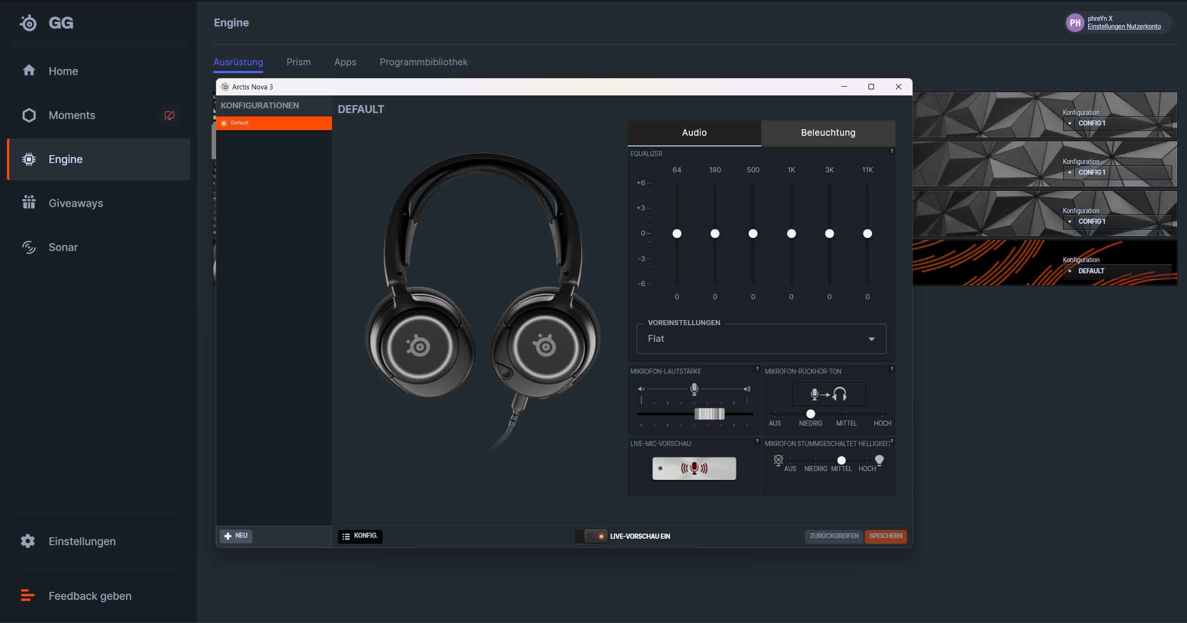Viewport: 1187px width, 623px height.
Task: Open the Moments capture-disabled icon
Action: click(169, 115)
